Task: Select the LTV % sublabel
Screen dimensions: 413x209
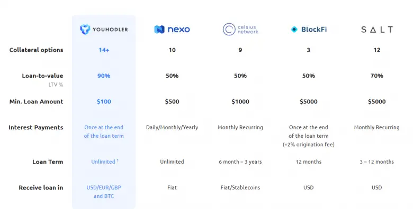Action: pos(56,84)
